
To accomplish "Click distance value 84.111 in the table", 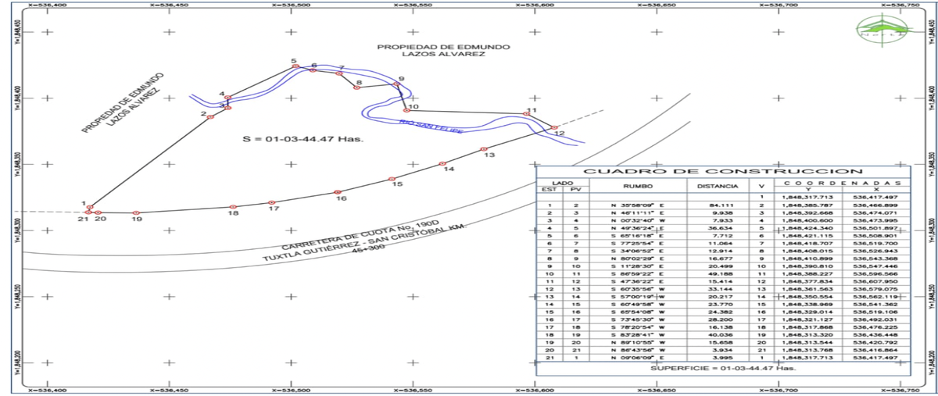I will (x=717, y=205).
